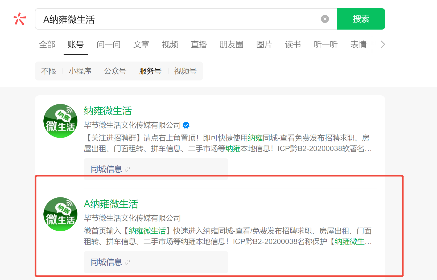Click link icon beside 同城信息 under A纳雍微生活
This screenshot has width=437, height=280.
tap(127, 262)
